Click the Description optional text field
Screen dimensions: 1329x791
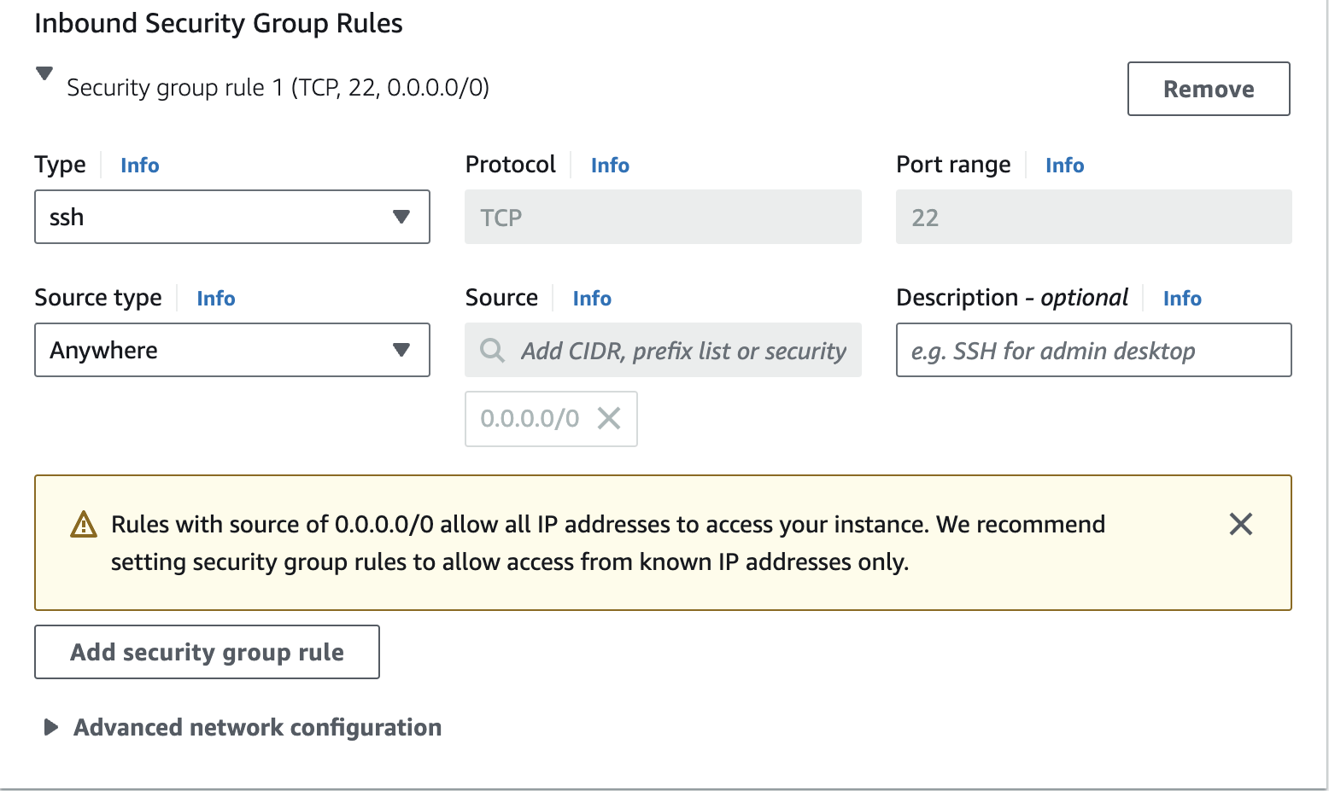coord(1092,350)
